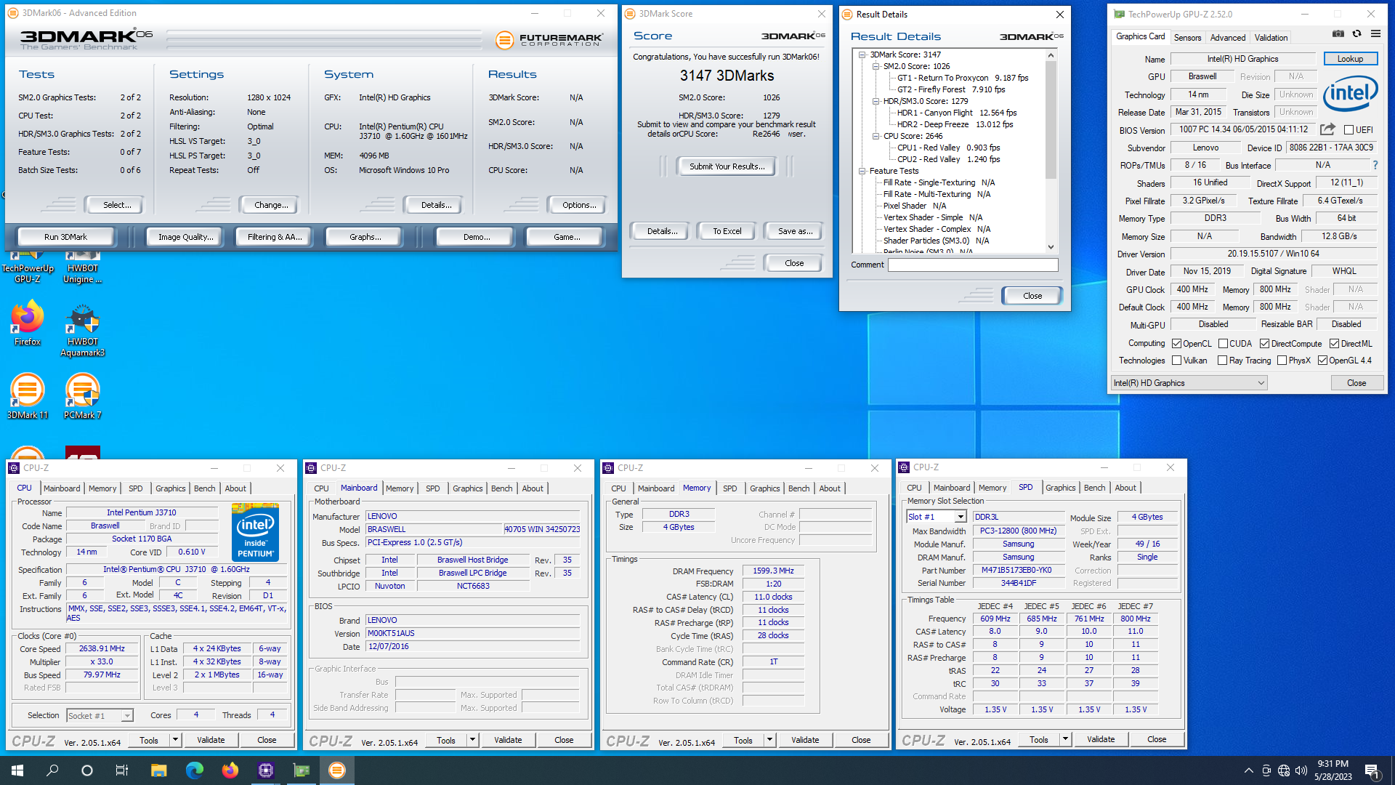Open the GPU-Z hamburger menu

(1375, 33)
